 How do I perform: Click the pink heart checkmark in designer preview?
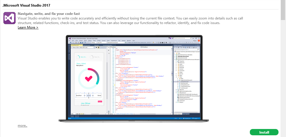(x=89, y=78)
